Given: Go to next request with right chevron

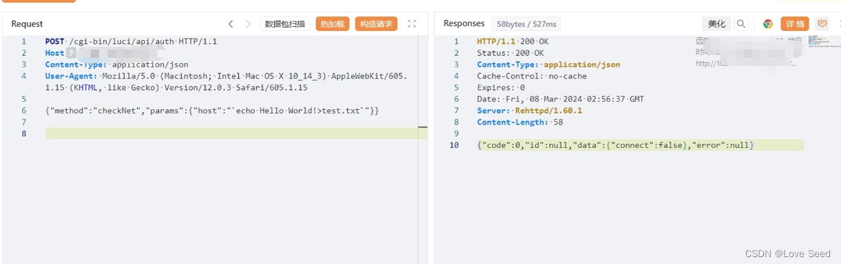Looking at the screenshot, I should tap(249, 24).
